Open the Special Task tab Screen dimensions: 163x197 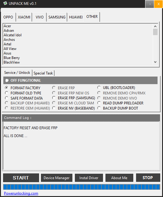tap(43, 73)
